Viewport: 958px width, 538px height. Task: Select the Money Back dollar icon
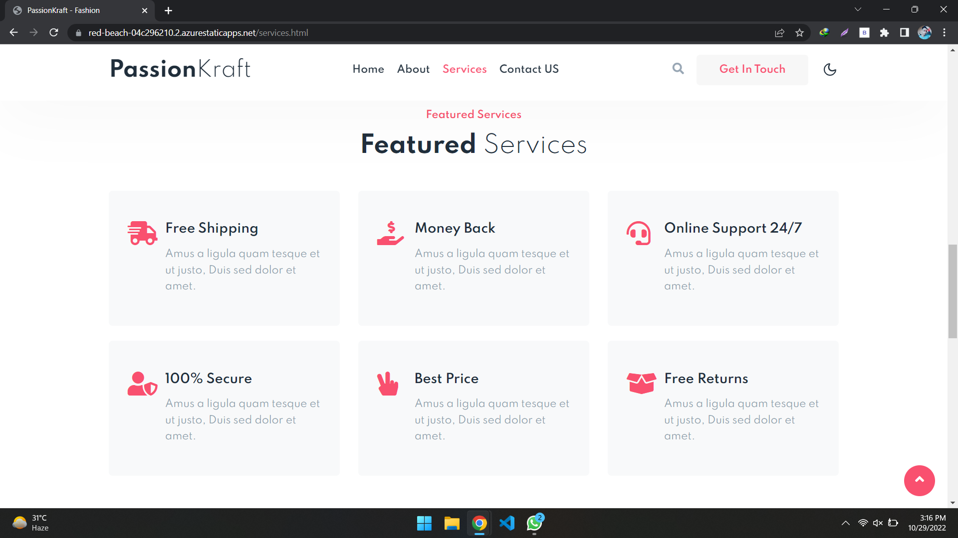pyautogui.click(x=391, y=233)
